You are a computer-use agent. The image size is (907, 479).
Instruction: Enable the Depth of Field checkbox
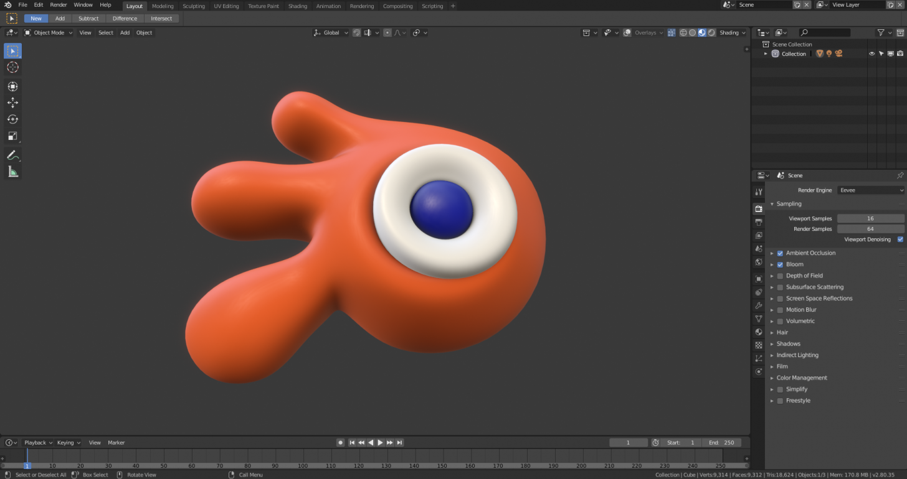[x=780, y=276]
